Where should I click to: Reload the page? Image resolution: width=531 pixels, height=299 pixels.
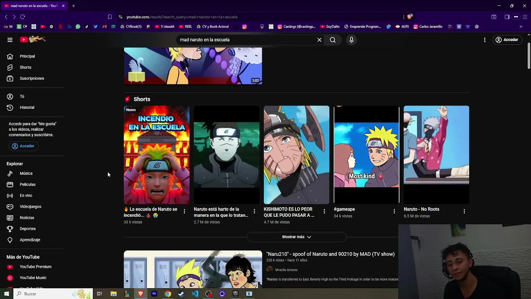click(22, 17)
